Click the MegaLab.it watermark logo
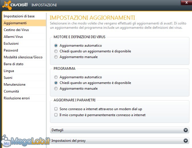The height and width of the screenshot is (148, 192). (x=25, y=141)
